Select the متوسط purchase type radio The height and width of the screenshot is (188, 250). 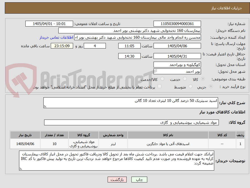point(190,86)
